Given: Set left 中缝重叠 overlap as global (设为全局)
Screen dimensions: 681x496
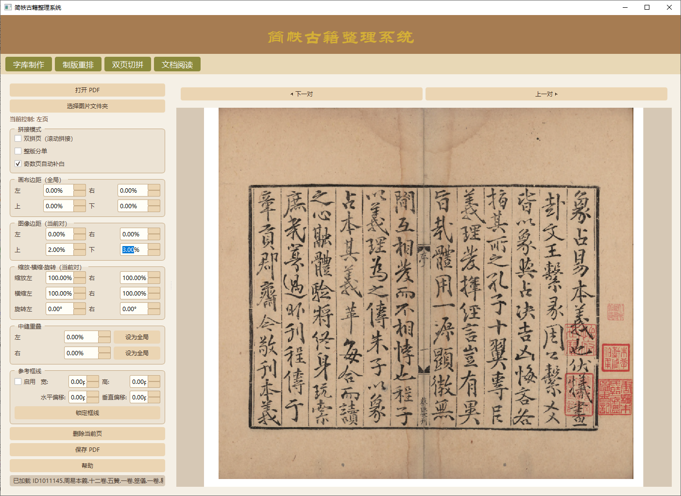Looking at the screenshot, I should coord(137,337).
